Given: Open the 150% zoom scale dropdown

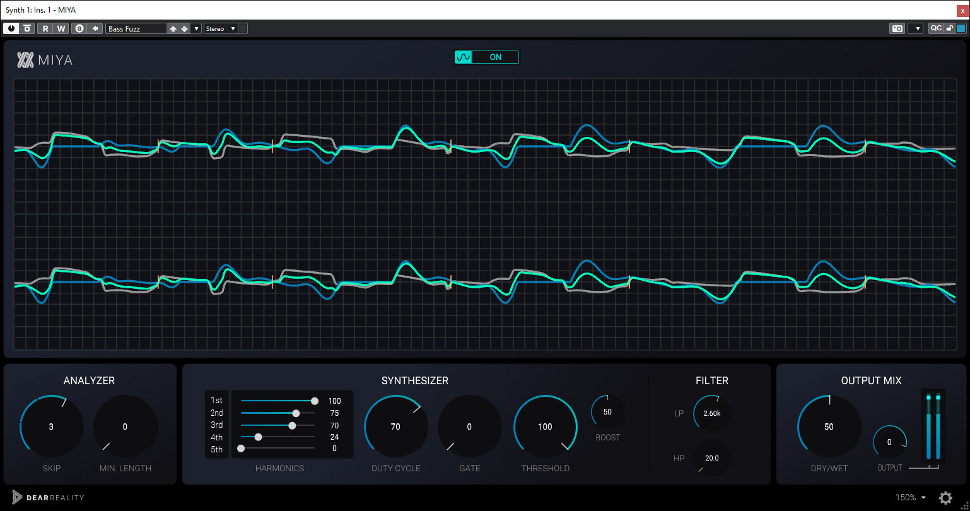Looking at the screenshot, I should pos(911,498).
